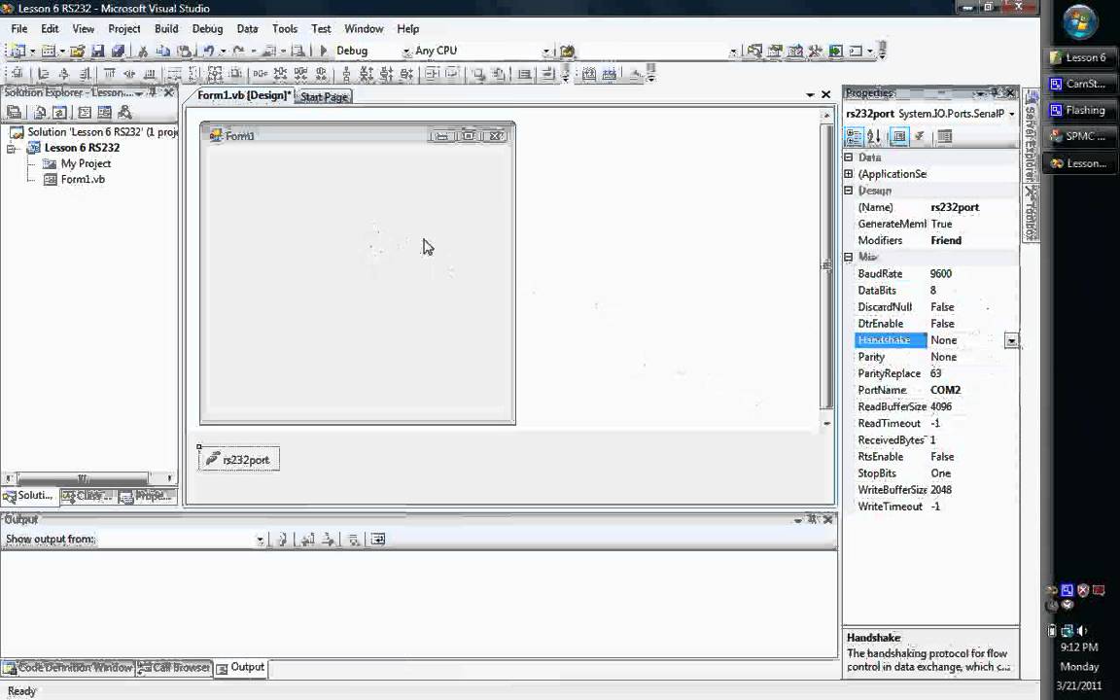The height and width of the screenshot is (700, 1120).
Task: Switch to Code Definition Window tab
Action: pos(68,668)
